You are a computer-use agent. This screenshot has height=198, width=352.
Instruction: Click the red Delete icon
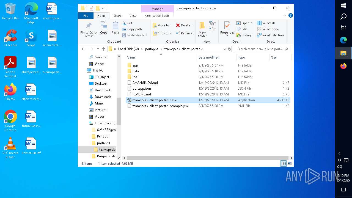(x=178, y=25)
